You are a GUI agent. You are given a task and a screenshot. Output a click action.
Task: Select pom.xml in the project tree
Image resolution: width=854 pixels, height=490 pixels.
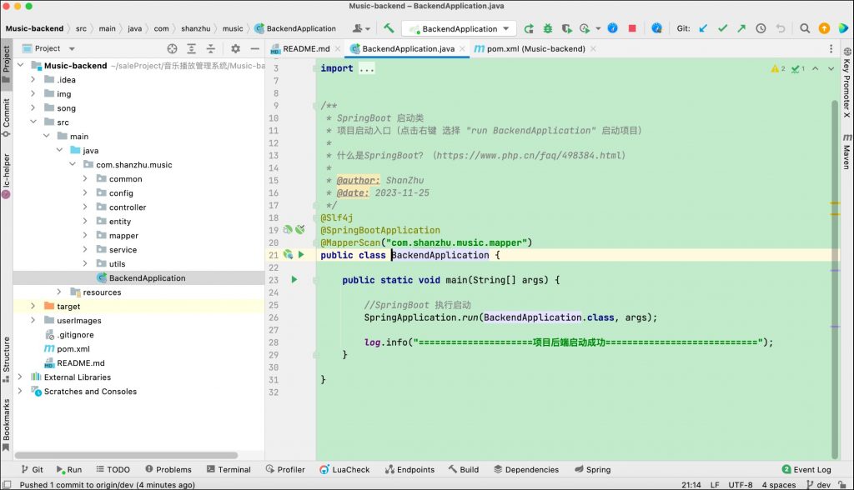point(73,349)
